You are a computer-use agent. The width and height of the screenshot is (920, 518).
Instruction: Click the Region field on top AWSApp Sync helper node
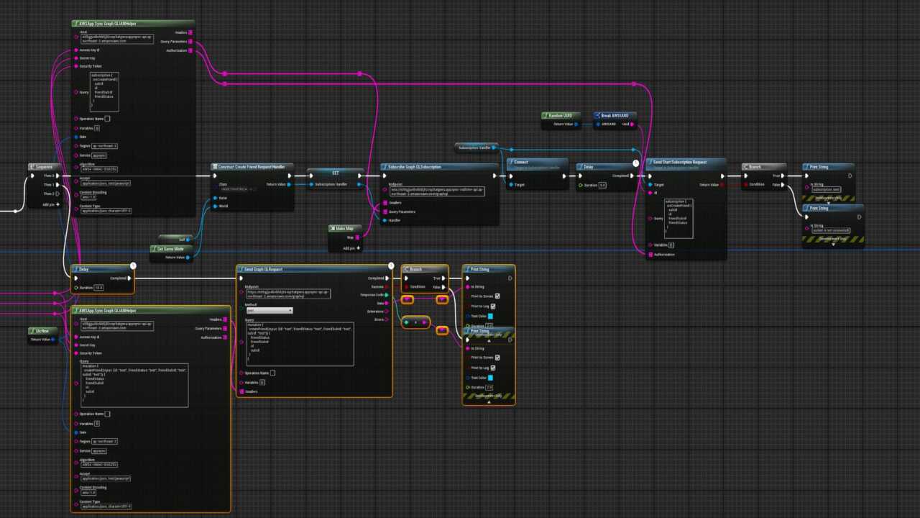(x=104, y=146)
